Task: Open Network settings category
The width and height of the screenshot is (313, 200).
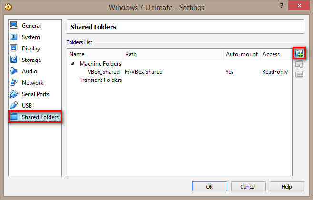Action: pyautogui.click(x=35, y=82)
